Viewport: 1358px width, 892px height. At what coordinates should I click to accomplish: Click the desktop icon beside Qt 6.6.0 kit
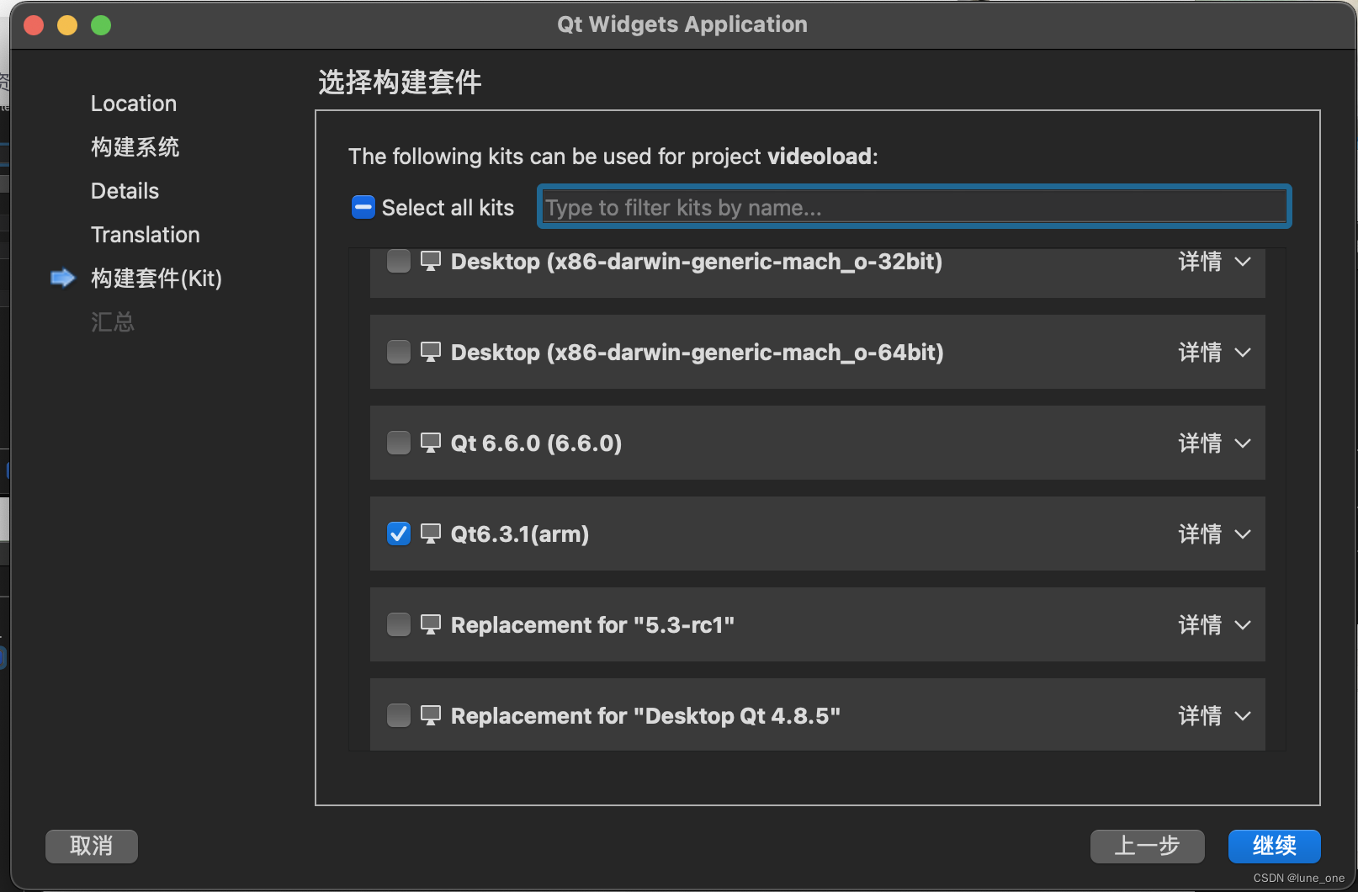(x=431, y=442)
